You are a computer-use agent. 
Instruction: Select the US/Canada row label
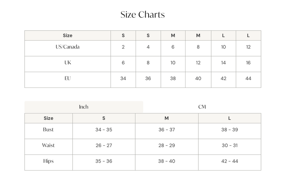[68, 47]
